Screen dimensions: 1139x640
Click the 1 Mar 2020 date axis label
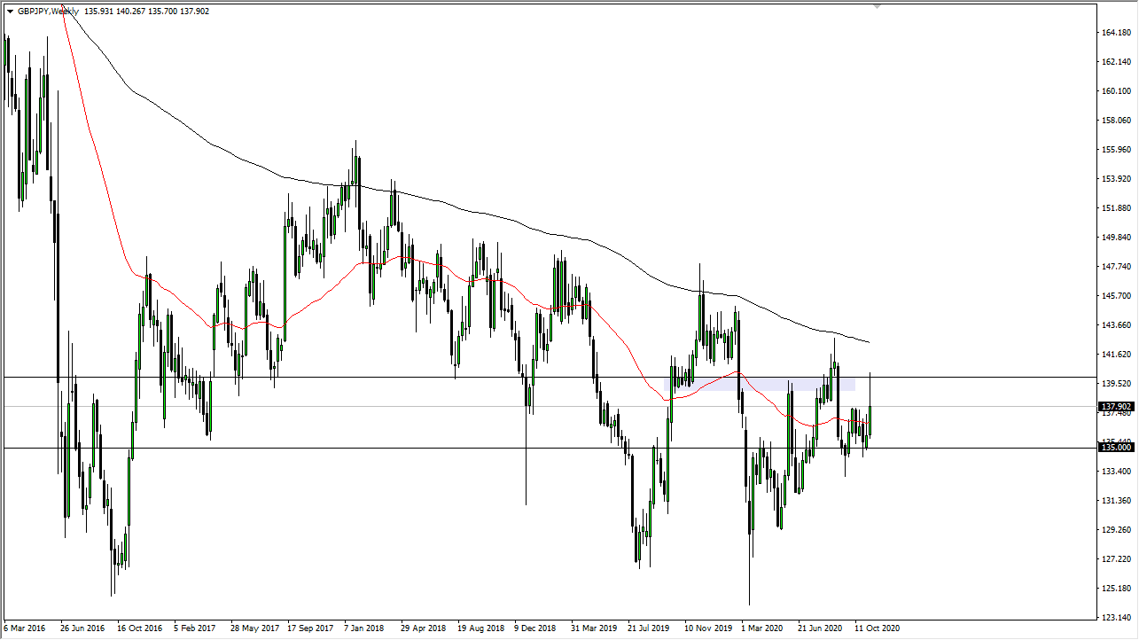click(762, 628)
